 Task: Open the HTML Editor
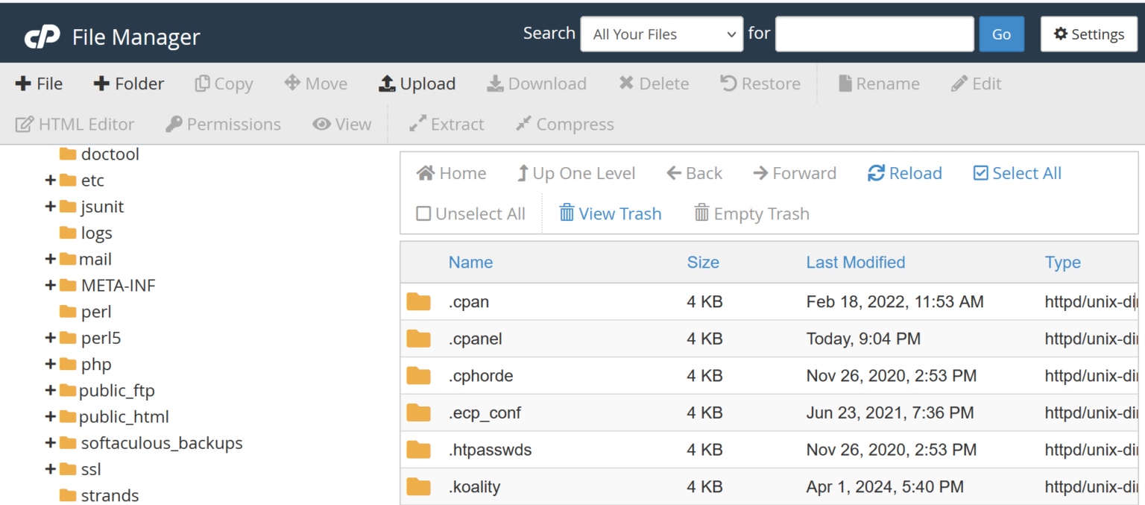[x=75, y=124]
